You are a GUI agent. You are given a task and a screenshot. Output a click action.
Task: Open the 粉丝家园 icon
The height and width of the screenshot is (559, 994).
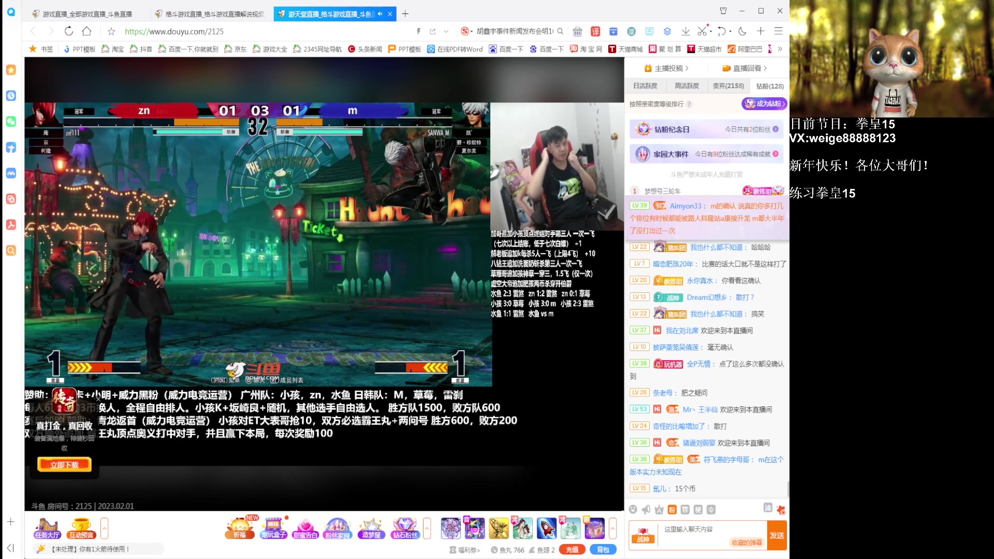pyautogui.click(x=338, y=528)
